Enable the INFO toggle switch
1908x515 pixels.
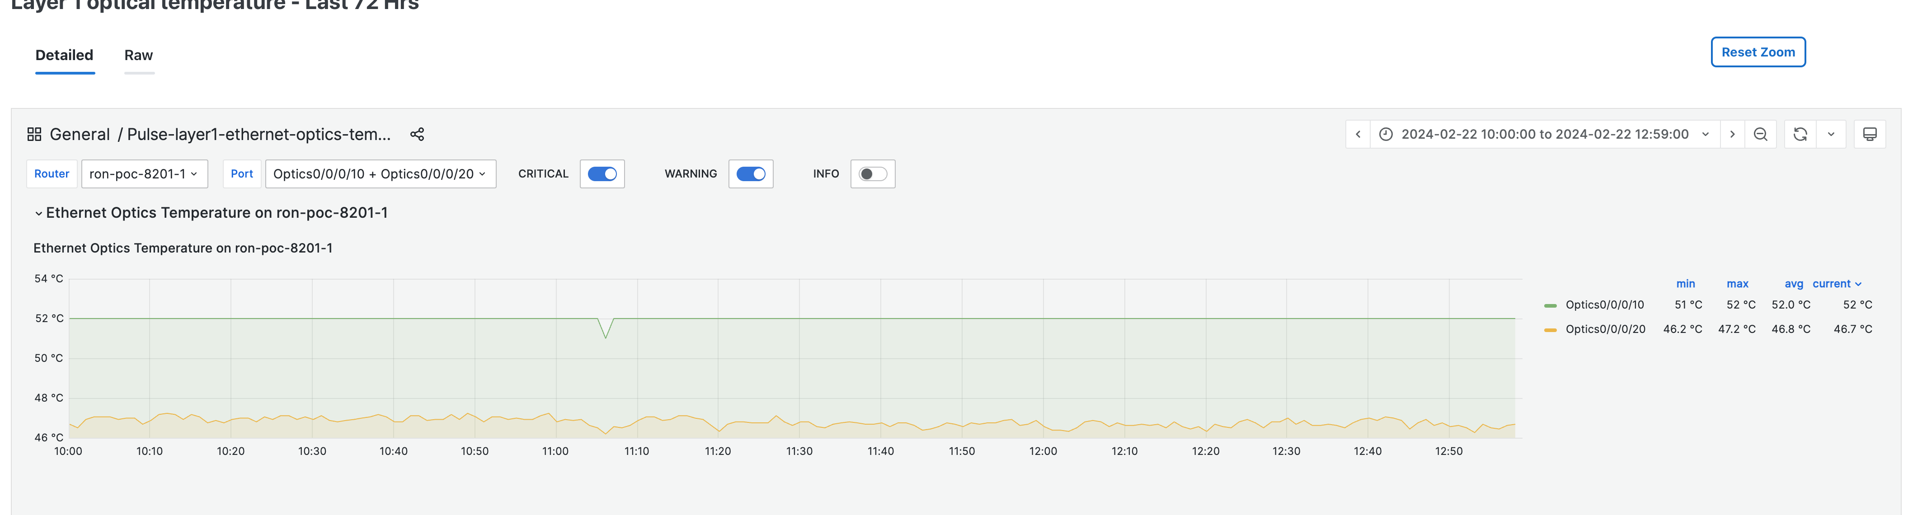point(873,174)
